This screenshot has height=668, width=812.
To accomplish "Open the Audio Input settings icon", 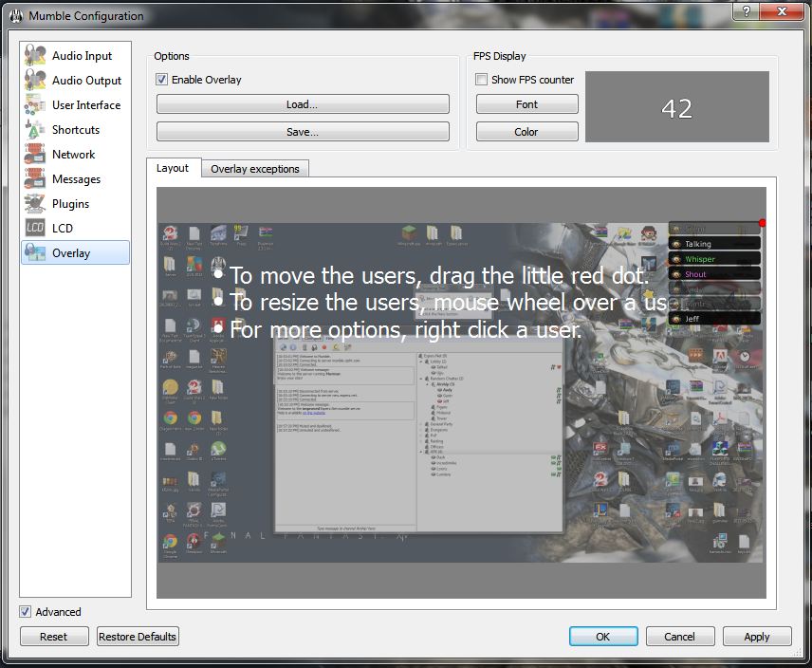I will tap(36, 56).
